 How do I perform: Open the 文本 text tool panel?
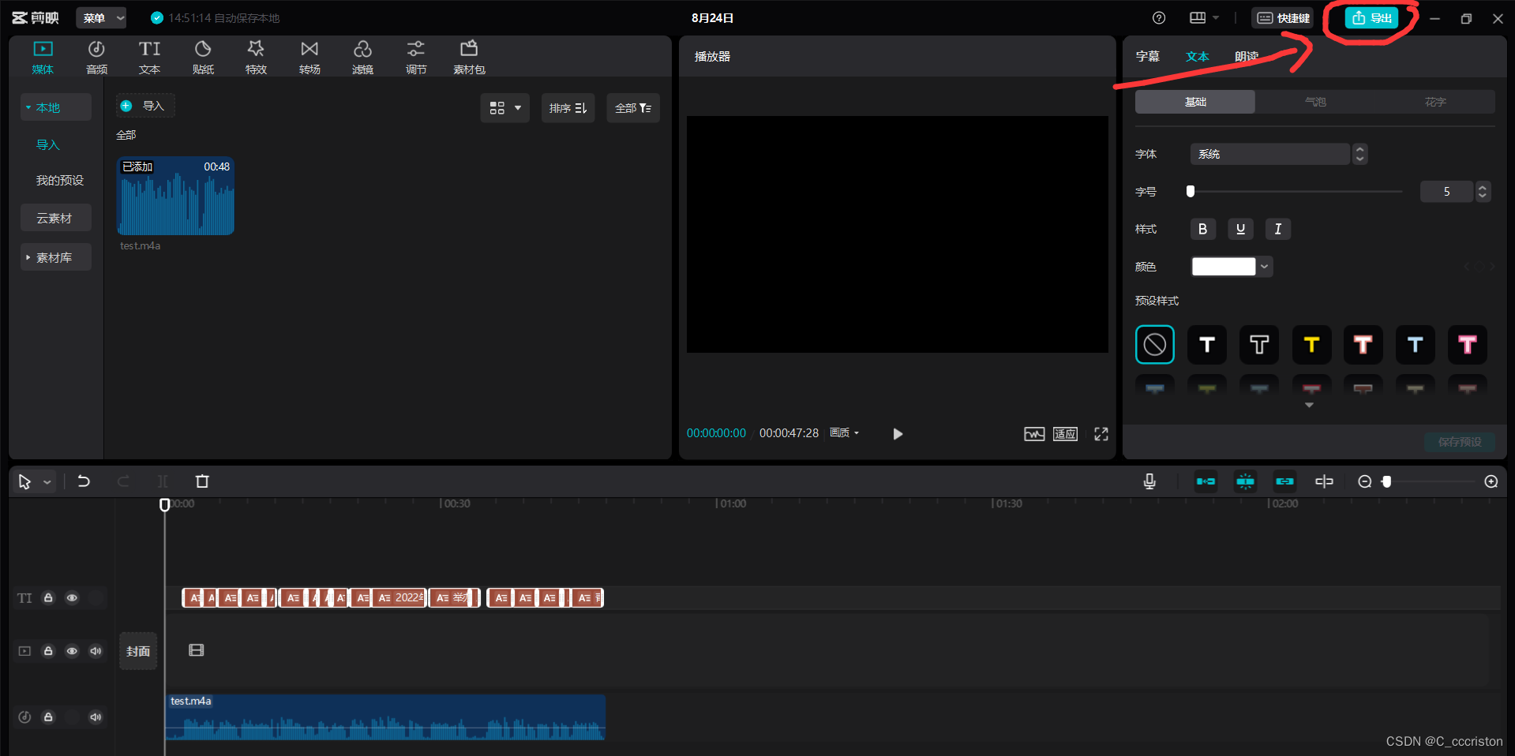pos(149,58)
